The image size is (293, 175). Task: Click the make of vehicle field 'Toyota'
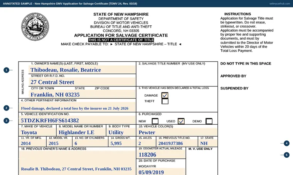(37, 132)
